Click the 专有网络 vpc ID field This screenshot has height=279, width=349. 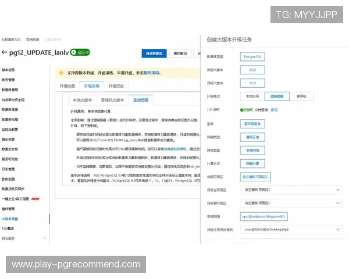pos(264,216)
